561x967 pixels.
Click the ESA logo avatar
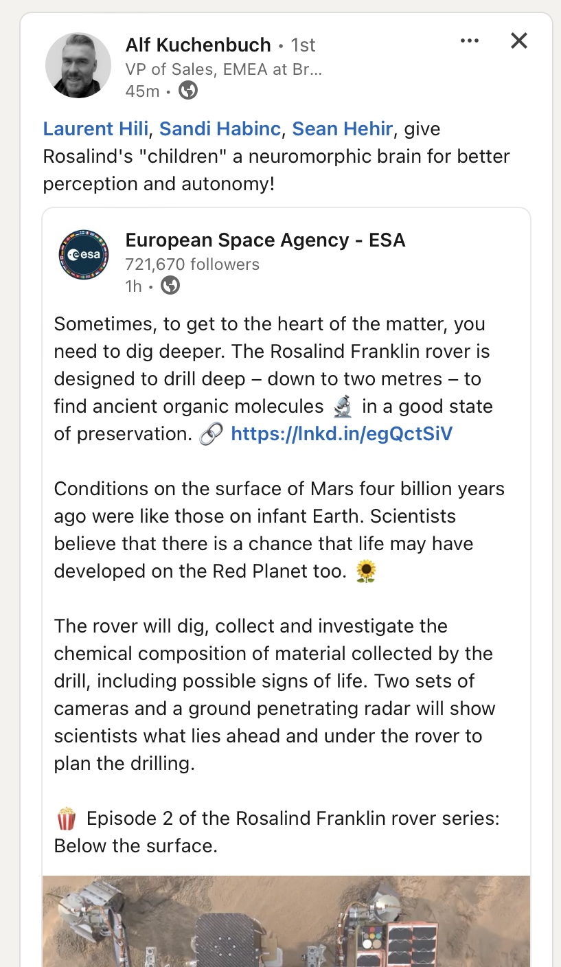tap(84, 255)
